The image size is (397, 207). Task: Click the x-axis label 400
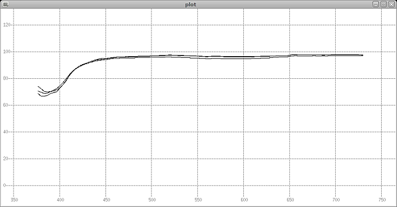click(x=60, y=200)
